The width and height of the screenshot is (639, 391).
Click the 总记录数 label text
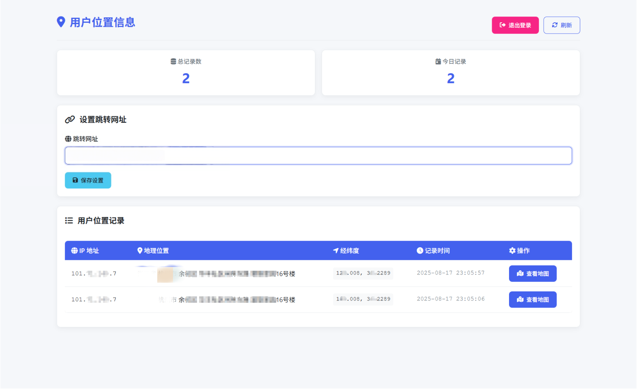(x=190, y=62)
